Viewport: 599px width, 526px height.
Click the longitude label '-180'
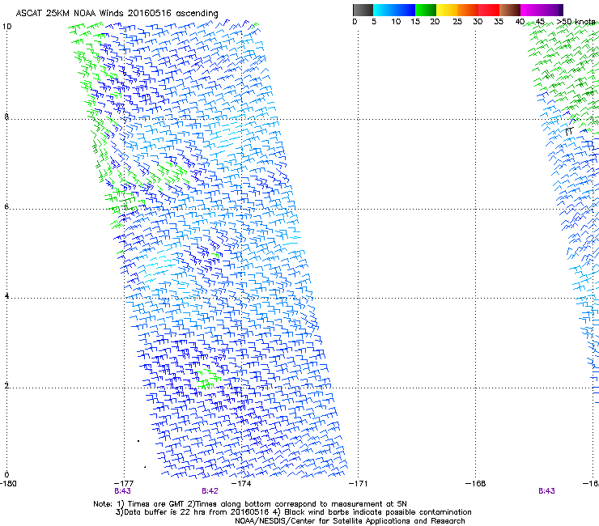coord(8,484)
